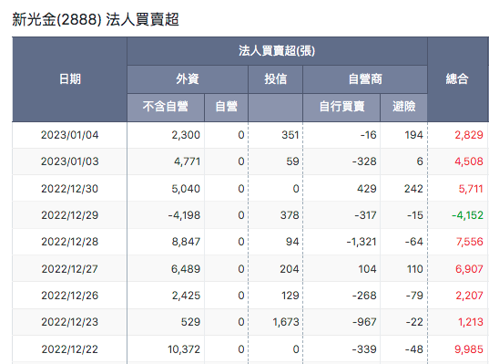The height and width of the screenshot is (364, 489).
Task: Click green total value -4,152
Action: click(467, 215)
